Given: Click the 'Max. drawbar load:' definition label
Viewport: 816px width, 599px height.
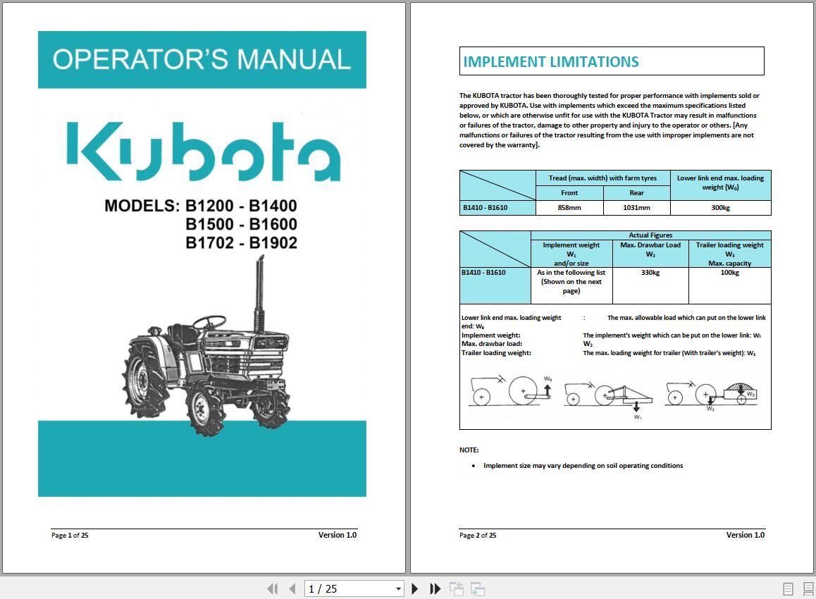Looking at the screenshot, I should 492,344.
